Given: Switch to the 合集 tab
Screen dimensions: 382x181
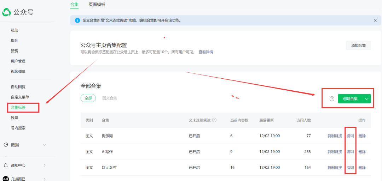Looking at the screenshot, I should (x=74, y=4).
